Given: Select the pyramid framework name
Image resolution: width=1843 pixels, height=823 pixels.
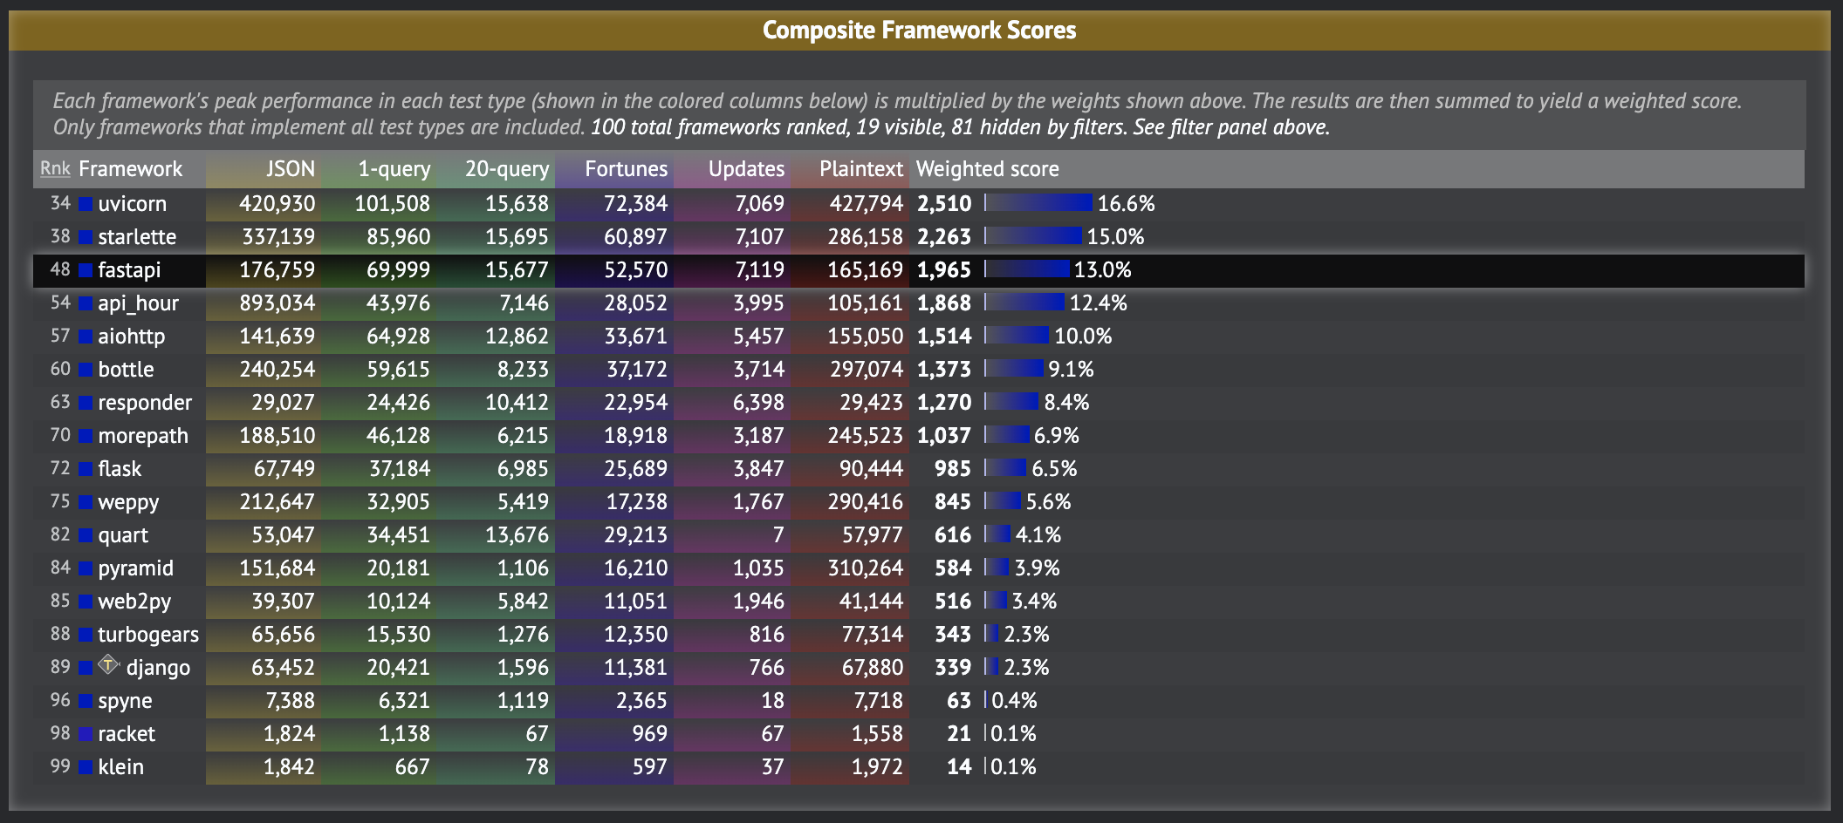Looking at the screenshot, I should pyautogui.click(x=135, y=568).
